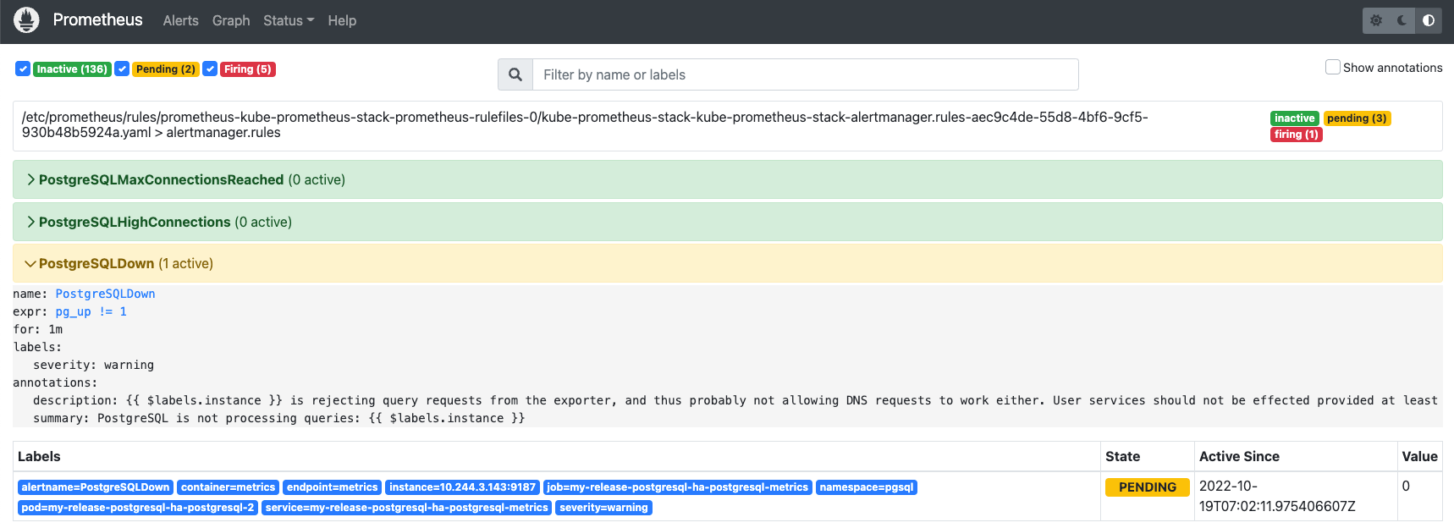Click the Prometheus flame logo
This screenshot has height=528, width=1454.
point(26,20)
